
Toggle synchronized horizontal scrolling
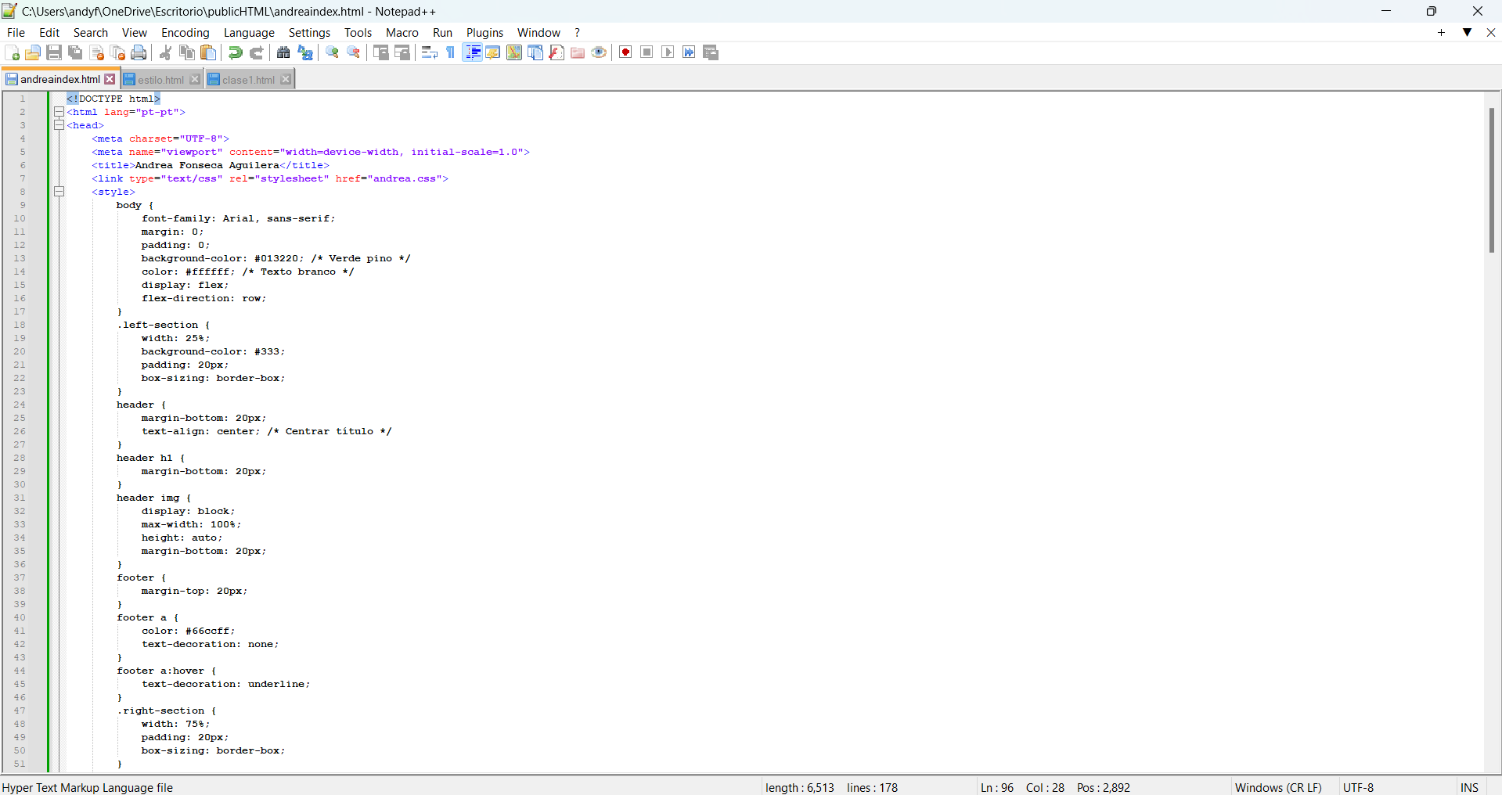coord(402,52)
